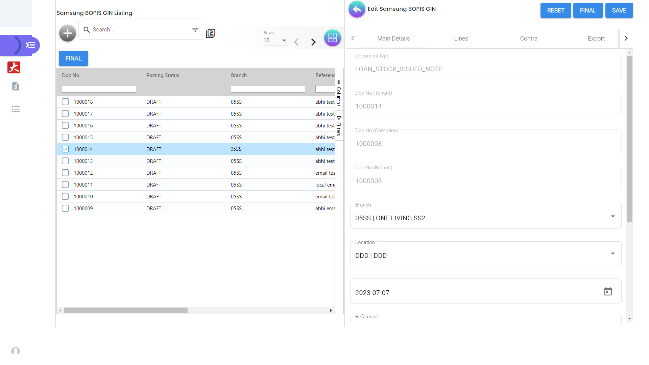Click the layered number 2 icon
Image resolution: width=649 pixels, height=365 pixels.
click(x=211, y=33)
